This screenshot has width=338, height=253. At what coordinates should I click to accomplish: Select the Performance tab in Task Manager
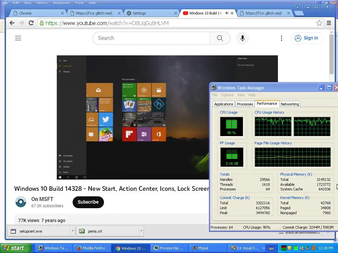point(267,103)
